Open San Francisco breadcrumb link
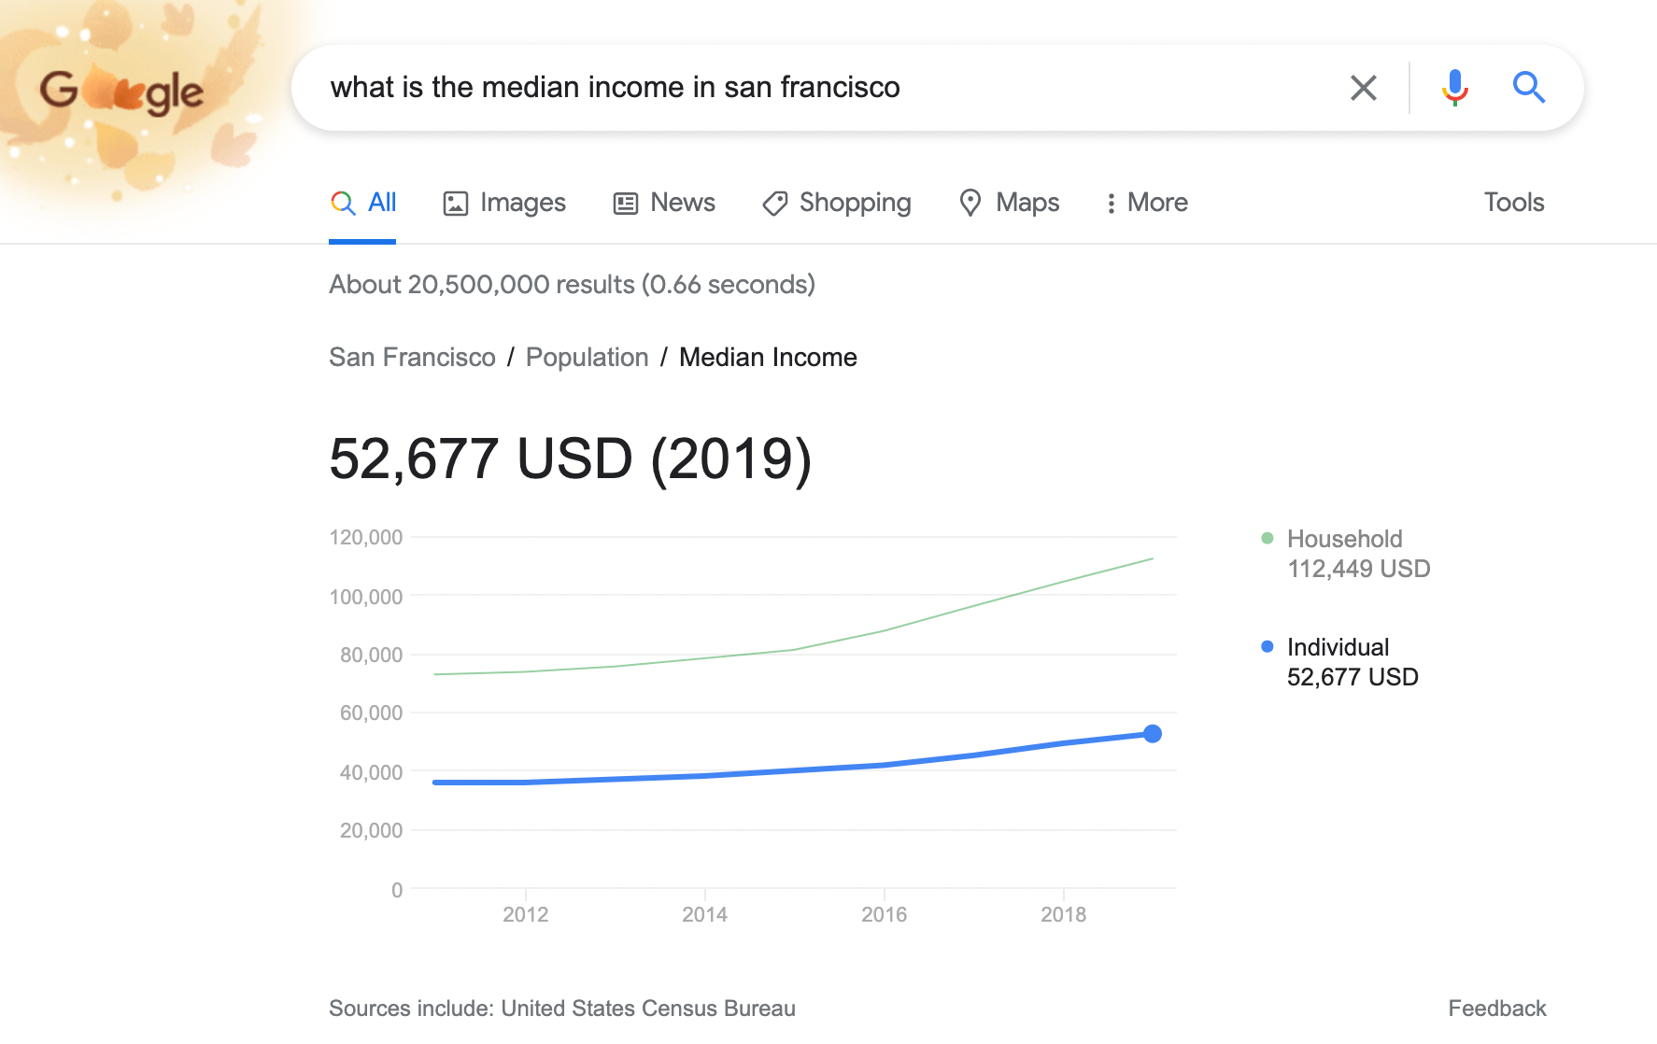 tap(412, 358)
